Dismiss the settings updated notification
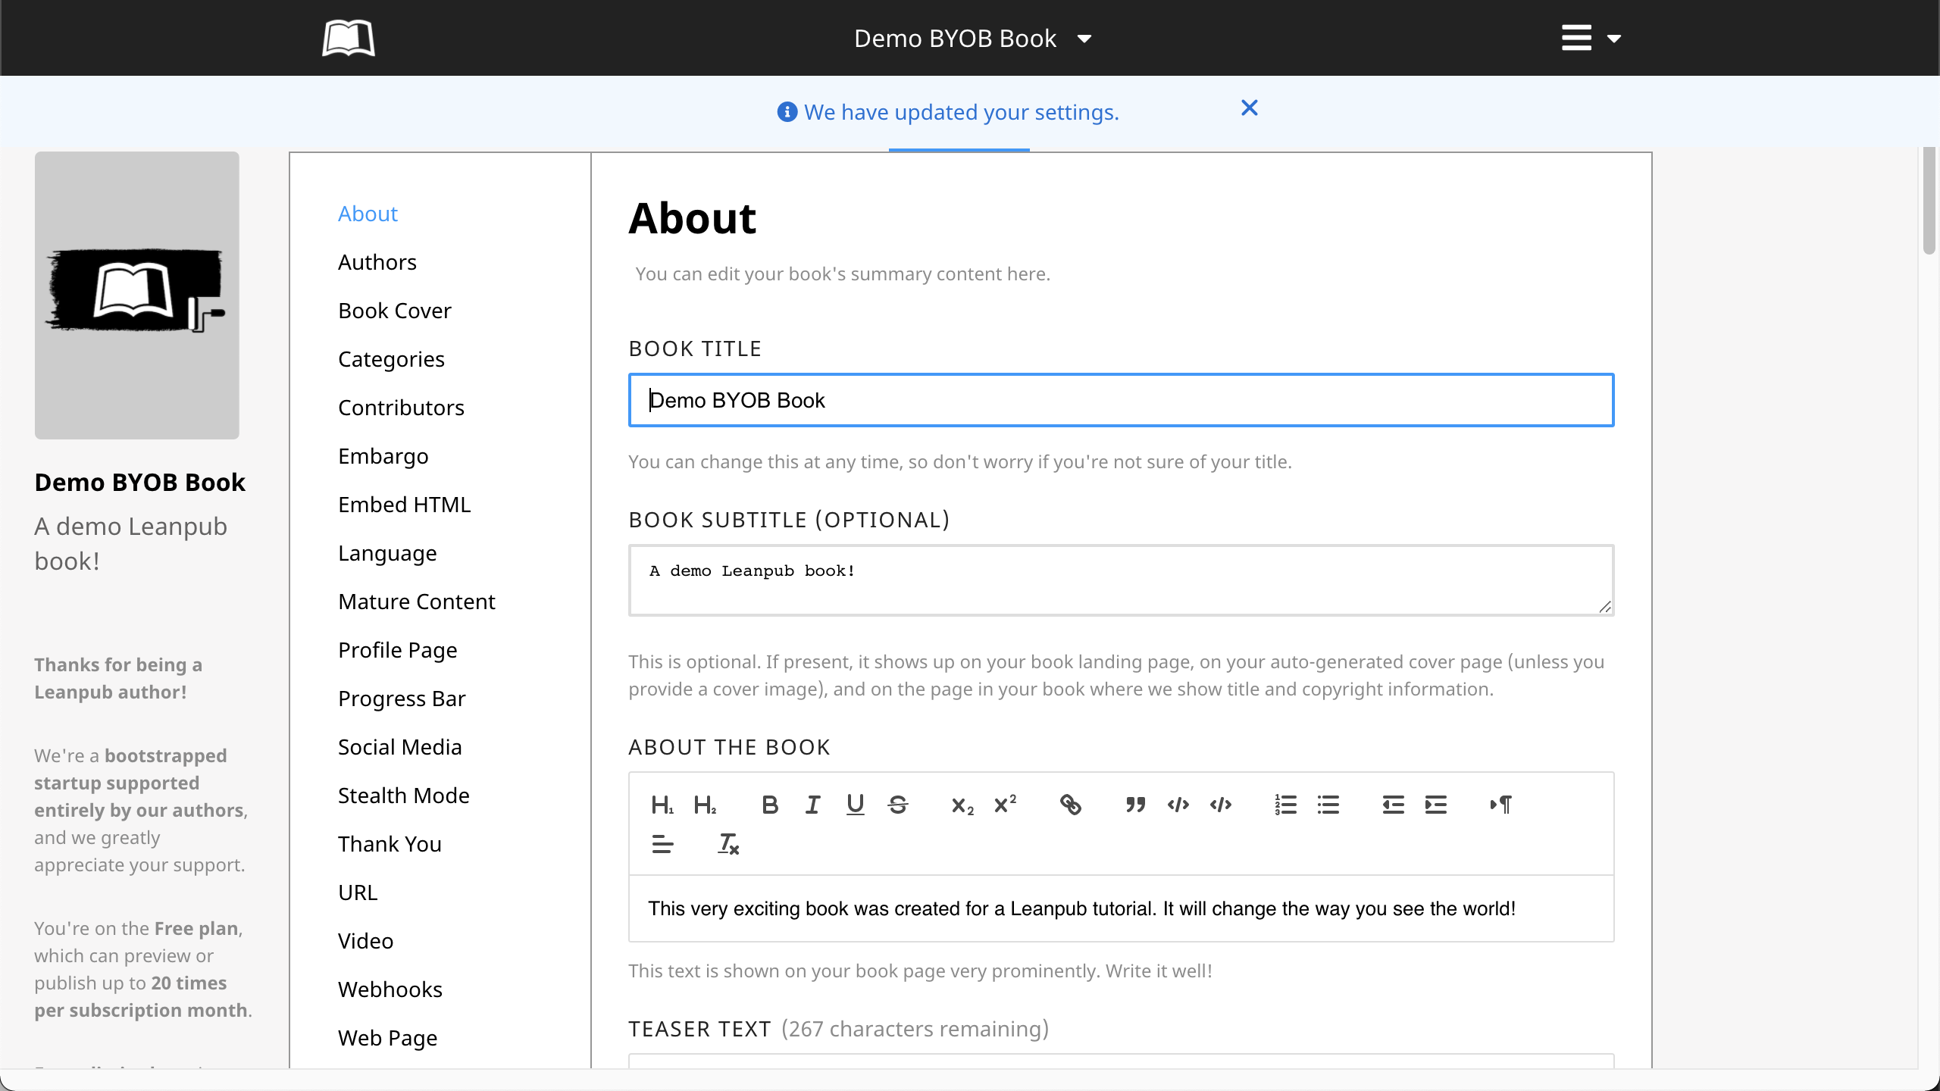Screen dimensions: 1940x1091 1249,108
